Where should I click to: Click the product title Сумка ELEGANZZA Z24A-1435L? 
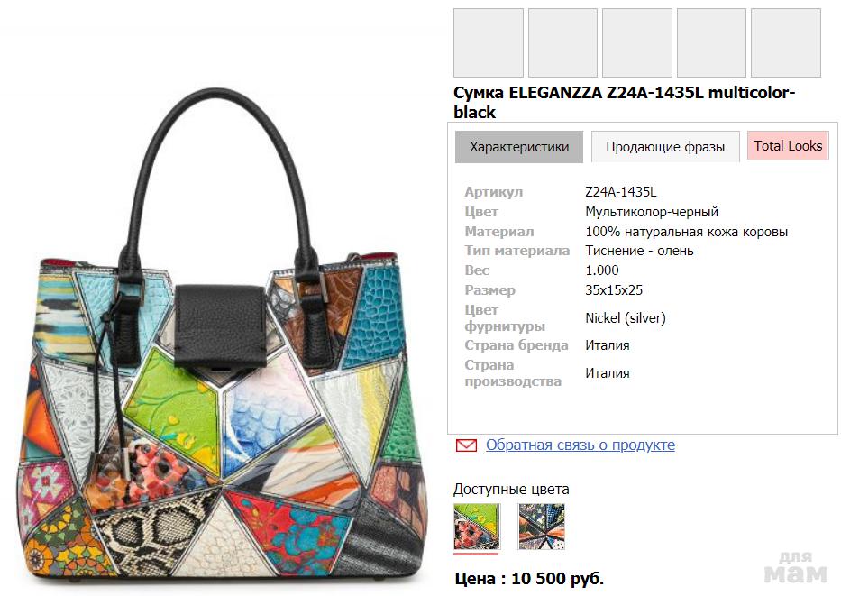point(624,103)
